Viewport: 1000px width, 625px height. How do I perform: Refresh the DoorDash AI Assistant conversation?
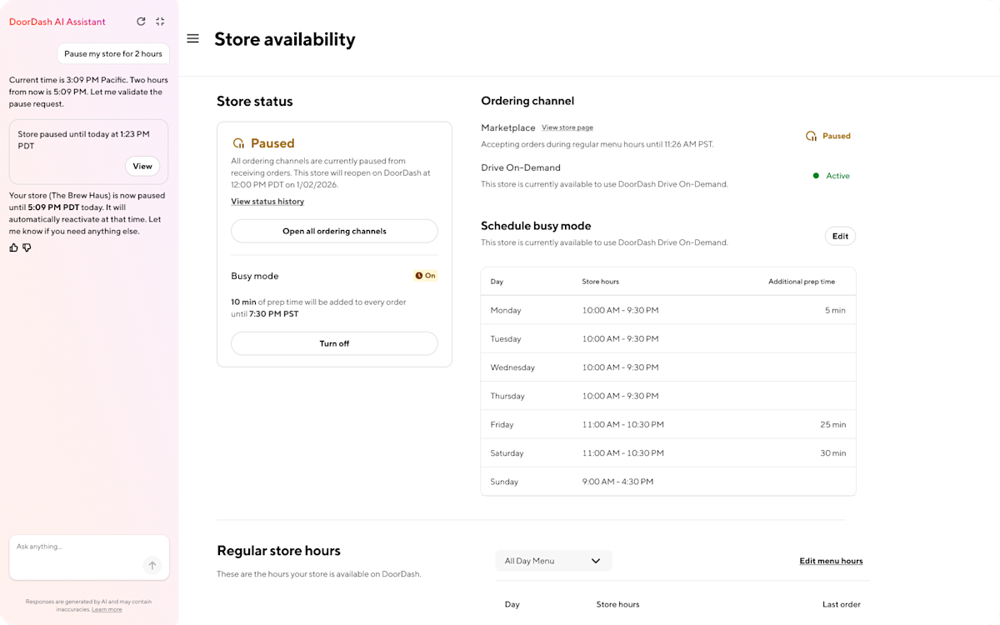point(141,21)
